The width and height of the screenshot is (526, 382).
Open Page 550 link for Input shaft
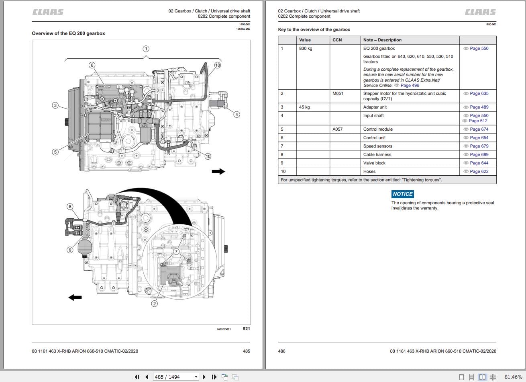pos(479,115)
